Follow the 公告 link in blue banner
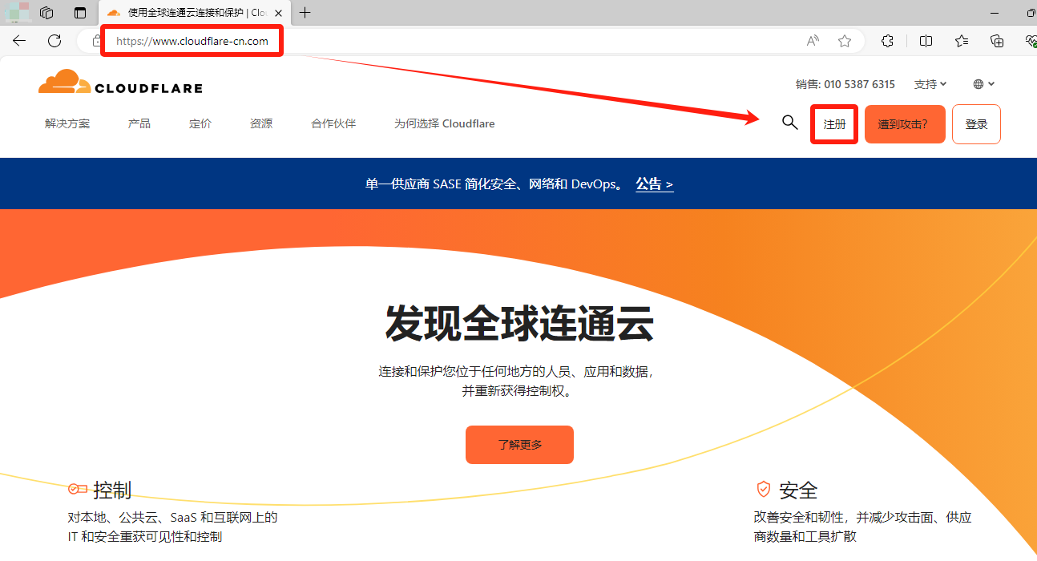Image resolution: width=1037 pixels, height=561 pixels. 654,184
